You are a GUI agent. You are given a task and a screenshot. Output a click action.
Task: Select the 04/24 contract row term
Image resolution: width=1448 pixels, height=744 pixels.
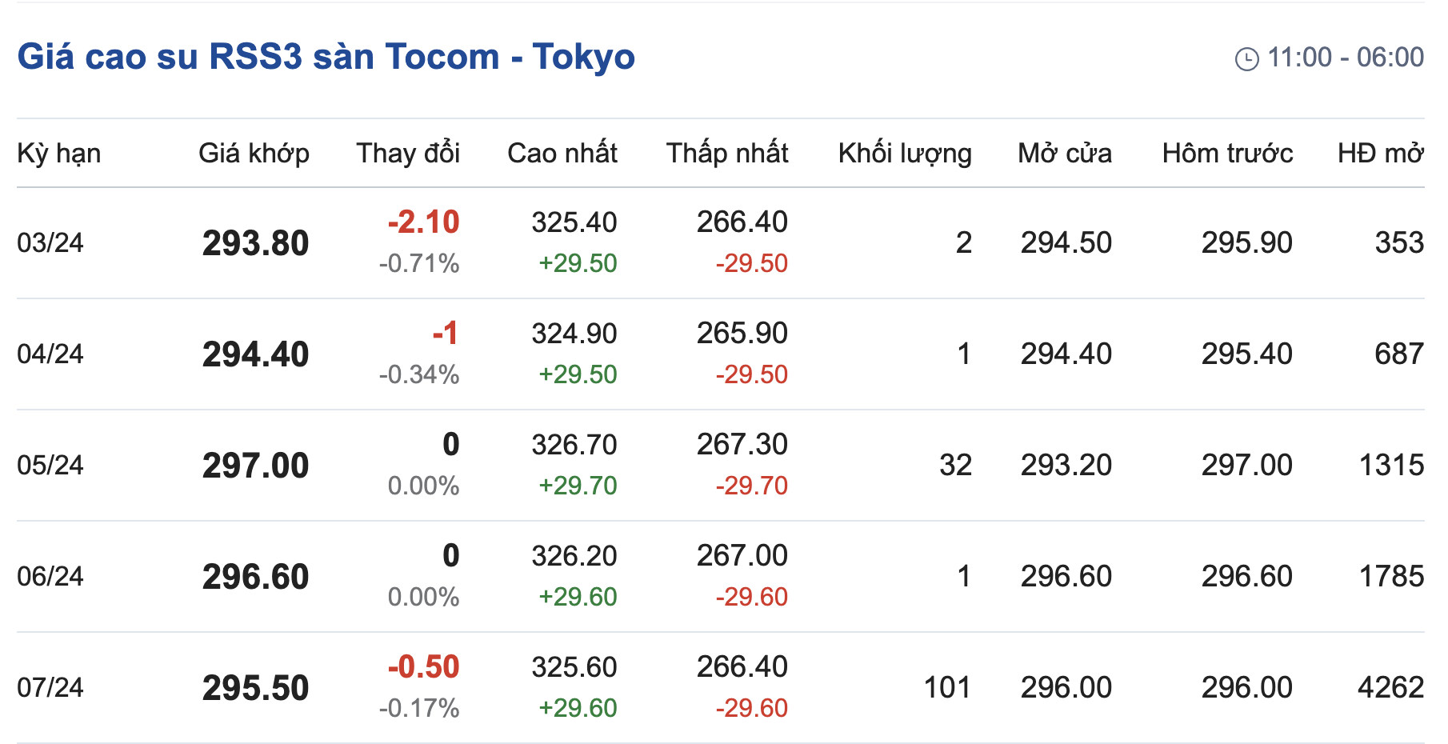click(x=50, y=354)
